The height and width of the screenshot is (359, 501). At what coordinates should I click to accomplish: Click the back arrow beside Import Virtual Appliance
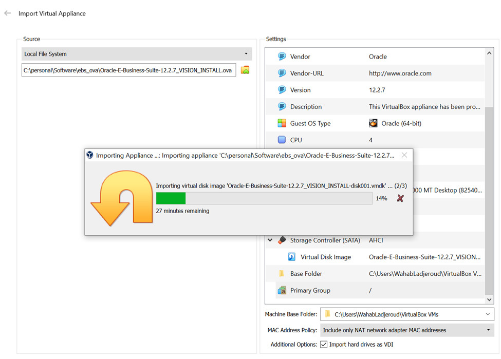[7, 13]
